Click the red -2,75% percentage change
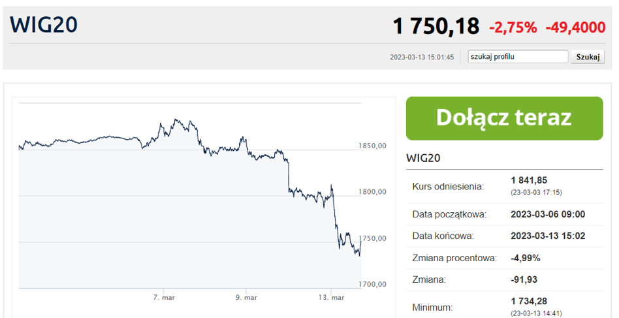 513,27
